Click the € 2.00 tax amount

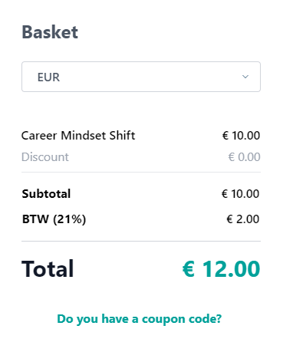243,219
